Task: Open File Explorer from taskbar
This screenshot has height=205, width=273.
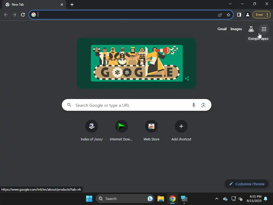Action: coord(161,199)
